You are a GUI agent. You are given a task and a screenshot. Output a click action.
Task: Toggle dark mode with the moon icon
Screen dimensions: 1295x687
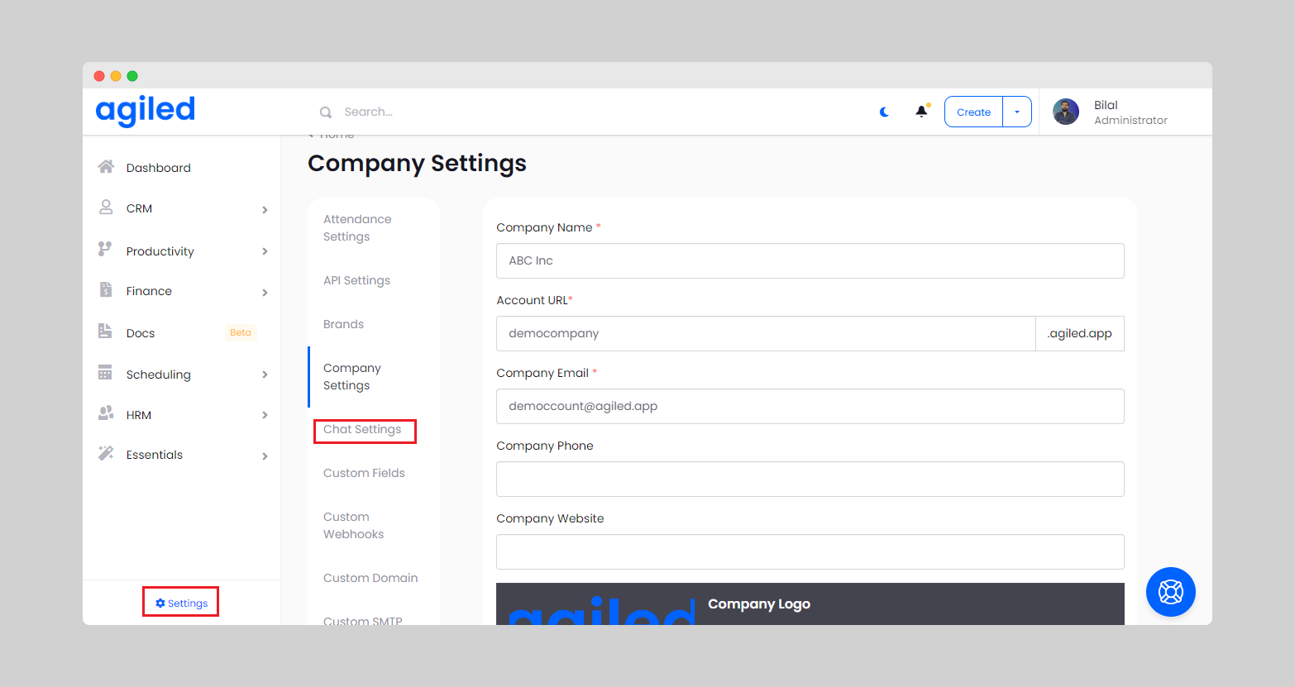pyautogui.click(x=884, y=112)
